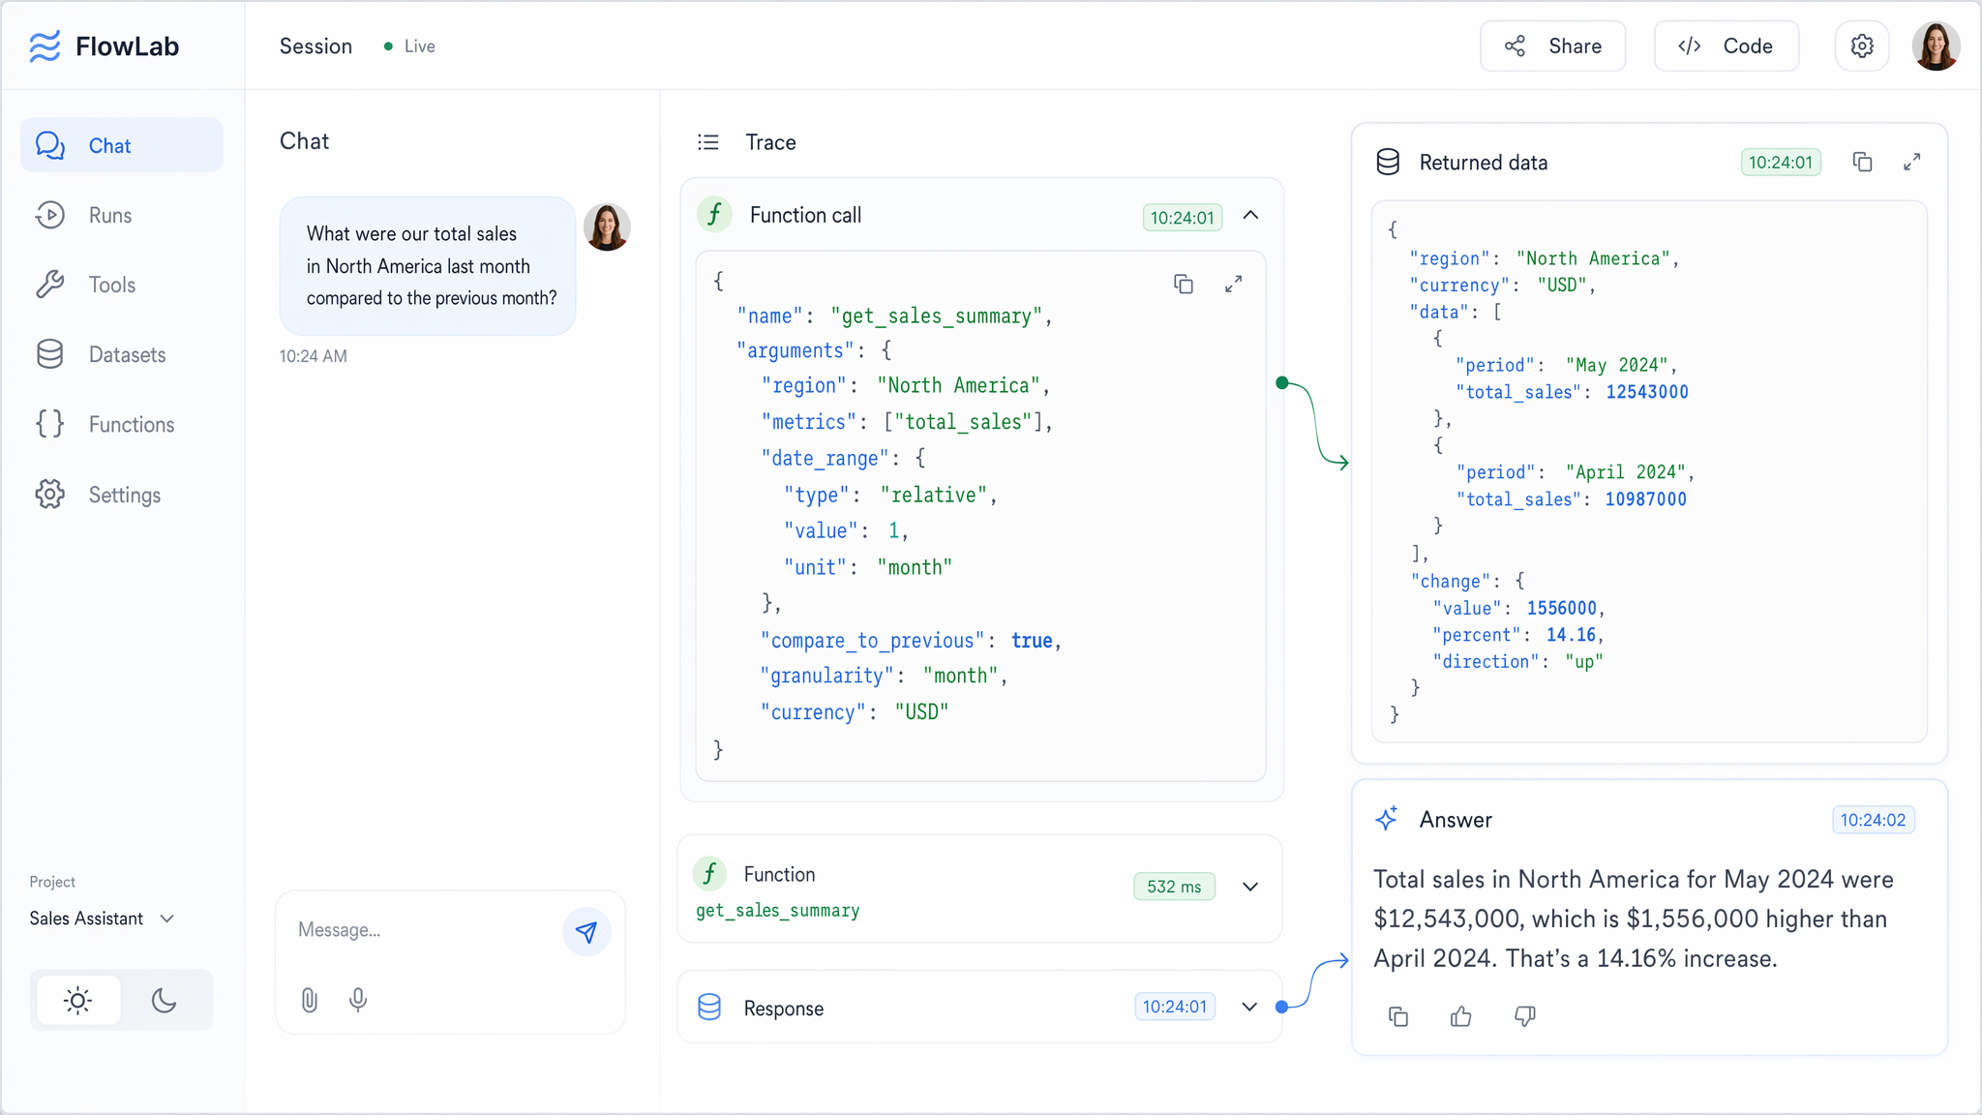This screenshot has width=1982, height=1115.
Task: Start voice input with the microphone icon
Action: [358, 1000]
